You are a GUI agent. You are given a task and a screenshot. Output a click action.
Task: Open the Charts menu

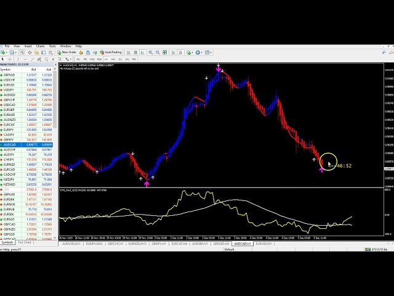click(40, 46)
